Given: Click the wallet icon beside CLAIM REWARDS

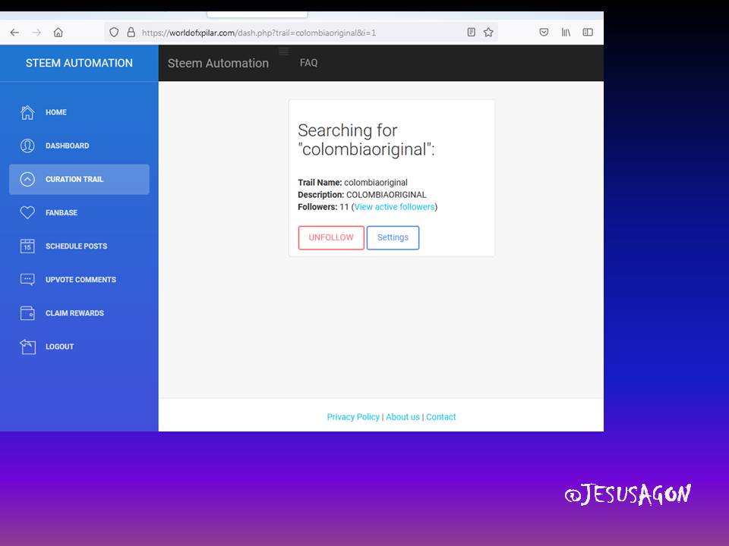Looking at the screenshot, I should point(27,313).
